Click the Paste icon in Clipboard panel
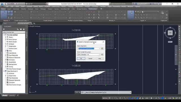Image resolution: width=181 pixels, height=102 pixels. tap(162, 12)
